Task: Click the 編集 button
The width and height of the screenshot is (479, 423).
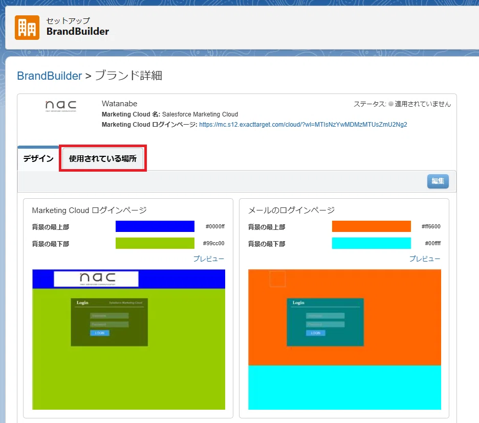Action: (x=438, y=181)
